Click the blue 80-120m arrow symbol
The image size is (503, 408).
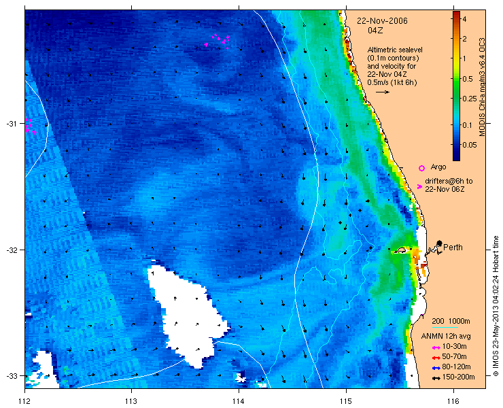(436, 368)
